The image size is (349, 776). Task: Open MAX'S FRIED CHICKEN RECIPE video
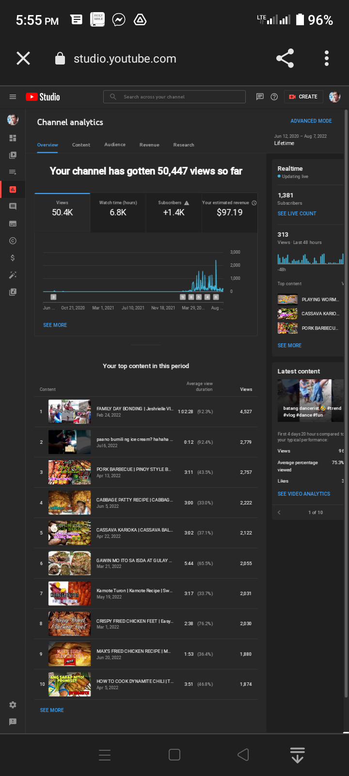coord(146,654)
